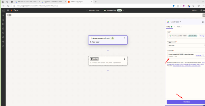205x106 pixels.
Task: Open the three-dot account options menu
Action: [x=204, y=55]
